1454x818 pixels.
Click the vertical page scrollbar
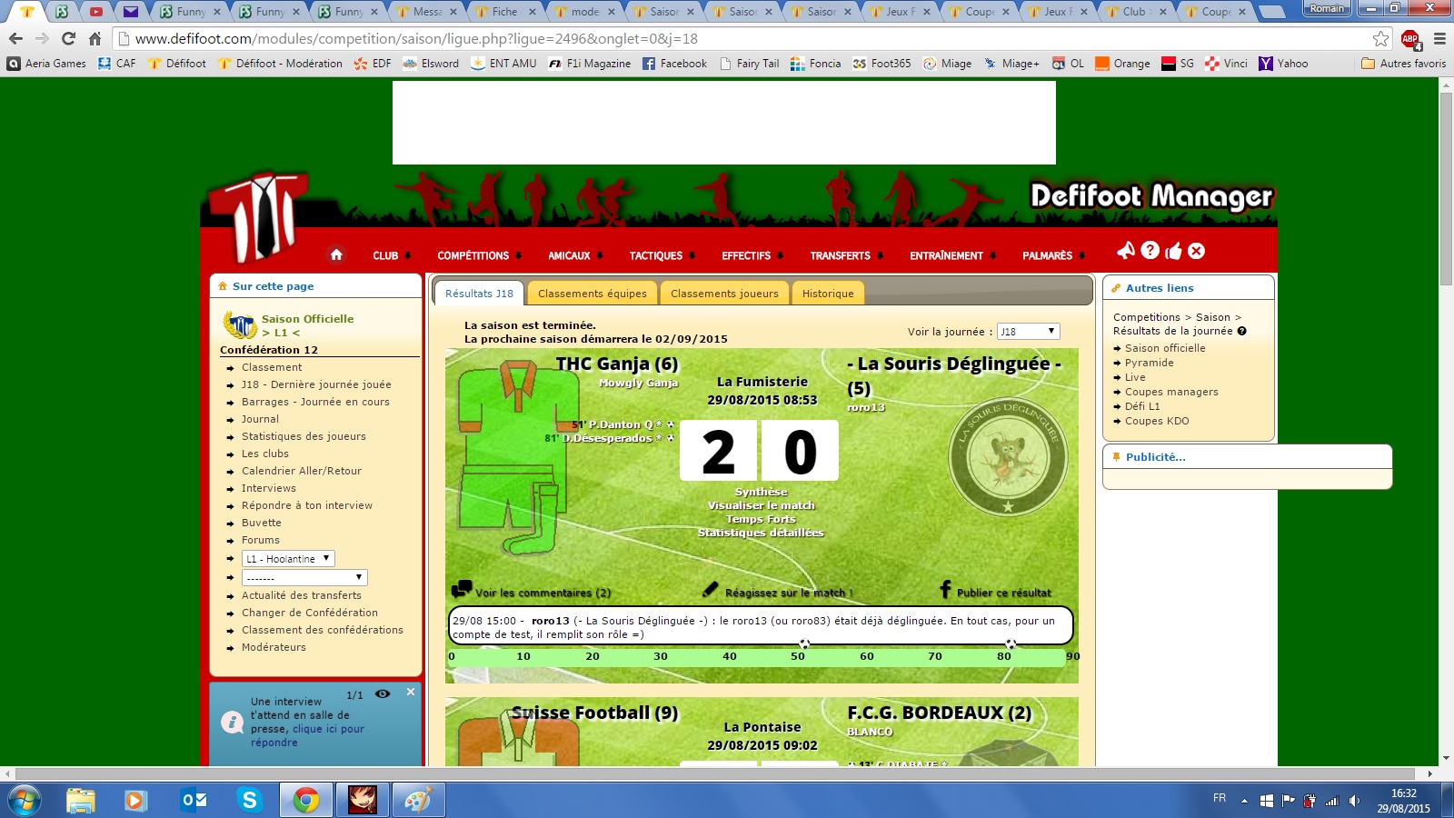pos(1446,189)
